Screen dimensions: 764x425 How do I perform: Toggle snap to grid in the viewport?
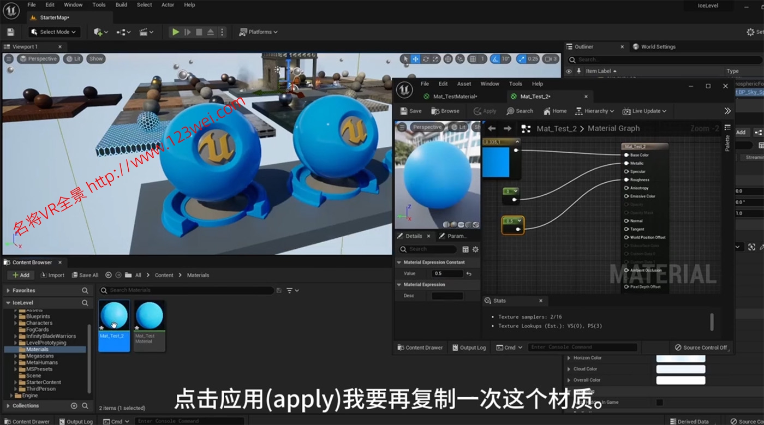(x=471, y=59)
